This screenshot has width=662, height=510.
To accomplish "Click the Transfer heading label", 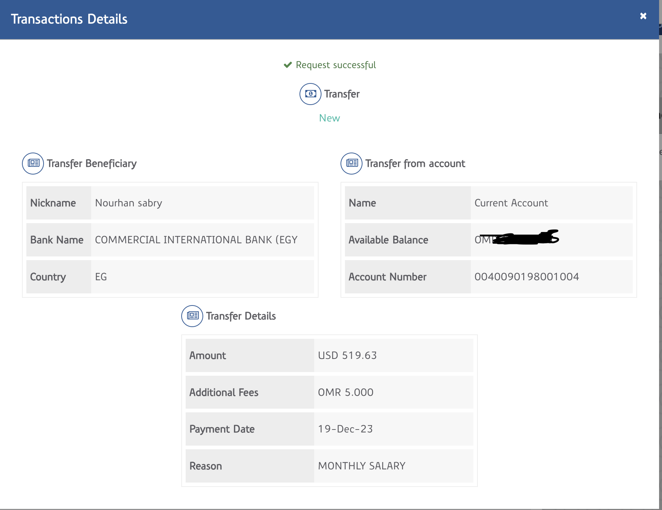I will pyautogui.click(x=342, y=94).
